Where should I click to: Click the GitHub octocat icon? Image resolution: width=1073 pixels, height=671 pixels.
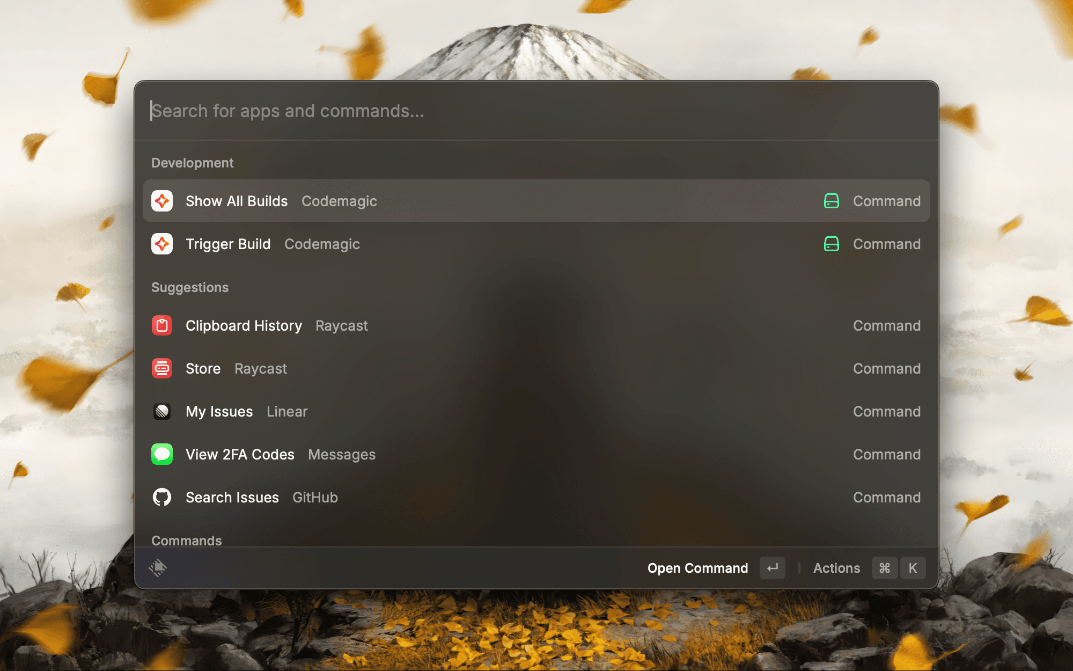pyautogui.click(x=162, y=497)
